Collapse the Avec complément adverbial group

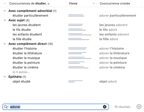coord(5,11)
